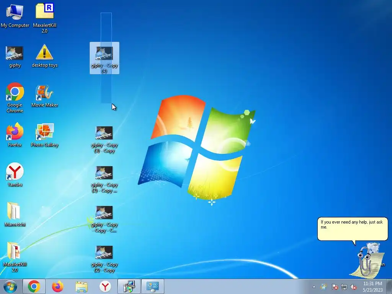Select the giphy - Copy (3) - Copy file
The width and height of the screenshot is (392, 294).
click(104, 139)
